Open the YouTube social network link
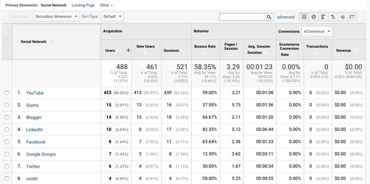Screen dimensions: 370x184 [35, 93]
